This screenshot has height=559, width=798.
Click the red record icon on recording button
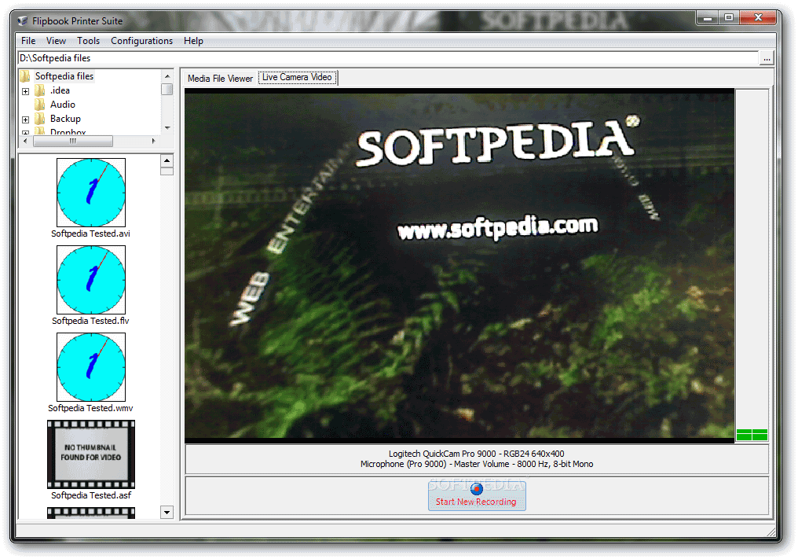(x=477, y=489)
